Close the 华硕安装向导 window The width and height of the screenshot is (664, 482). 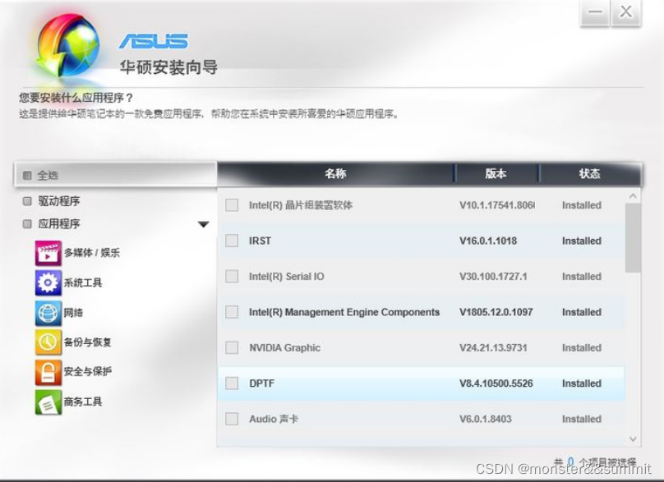click(x=625, y=12)
